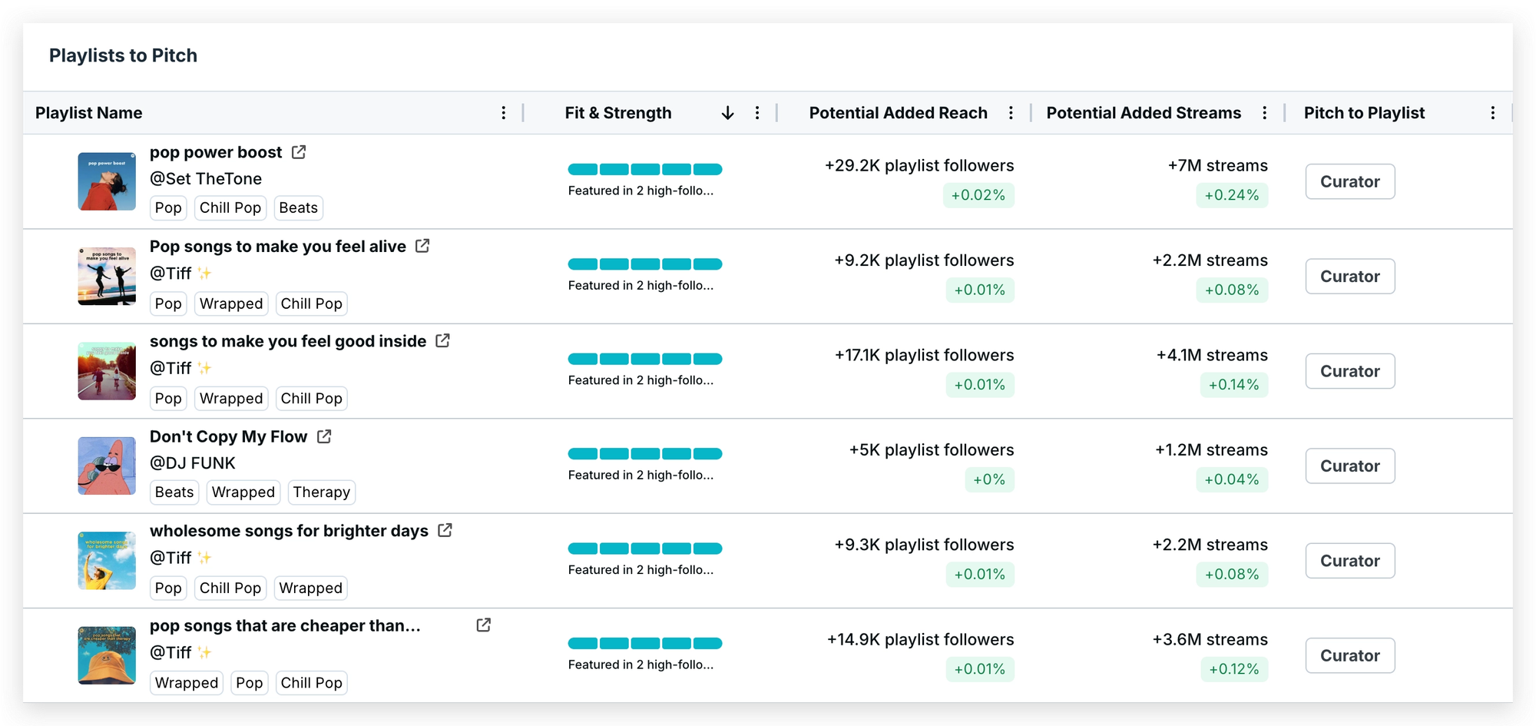The height and width of the screenshot is (726, 1536).
Task: Open external link for Pop songs to make you feel alive
Action: pyautogui.click(x=422, y=246)
